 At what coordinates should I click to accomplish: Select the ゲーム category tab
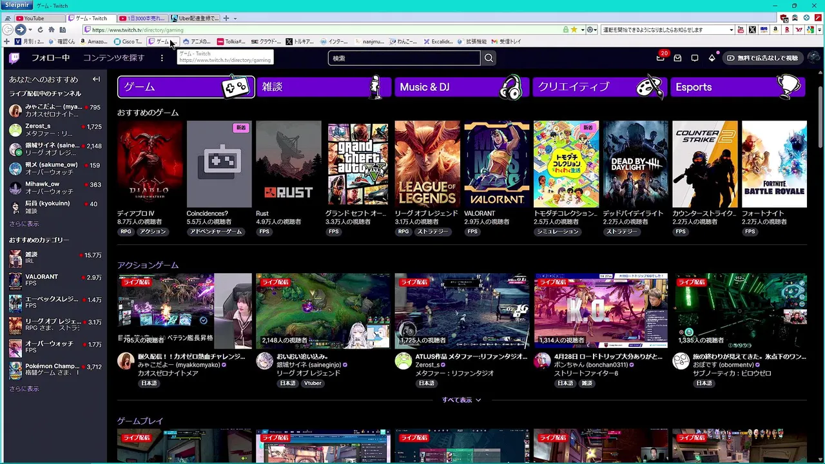(x=186, y=87)
